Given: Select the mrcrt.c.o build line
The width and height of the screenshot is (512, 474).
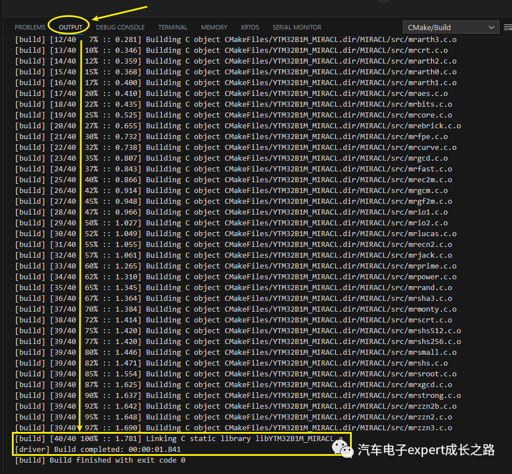Looking at the screenshot, I should (x=231, y=51).
